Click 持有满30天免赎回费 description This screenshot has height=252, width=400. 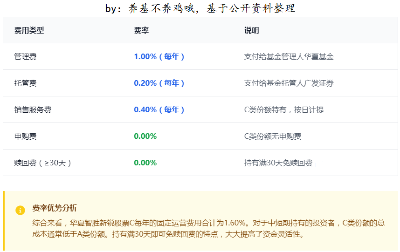pos(278,163)
